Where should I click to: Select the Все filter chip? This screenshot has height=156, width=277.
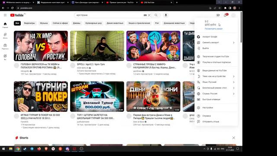tap(17, 23)
